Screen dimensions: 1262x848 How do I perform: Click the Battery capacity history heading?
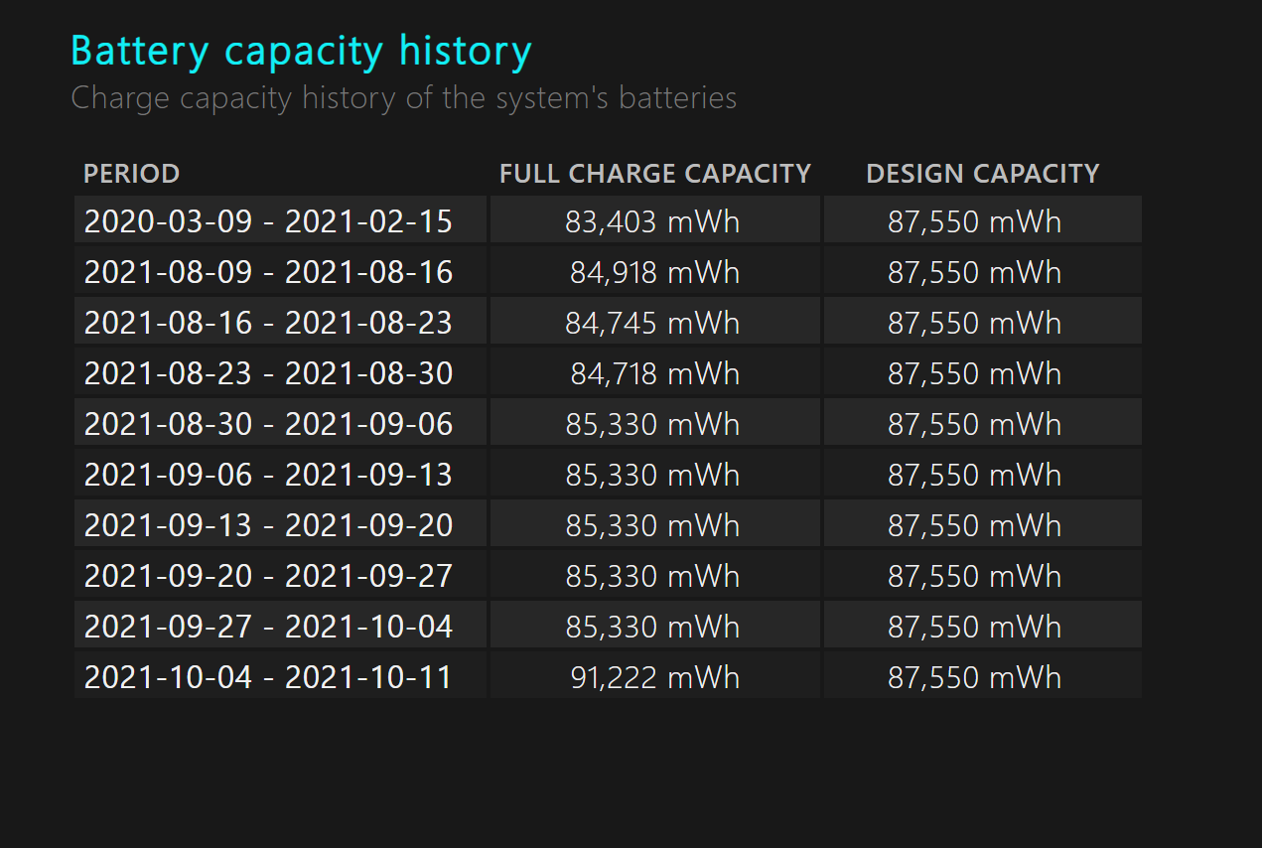tap(301, 52)
